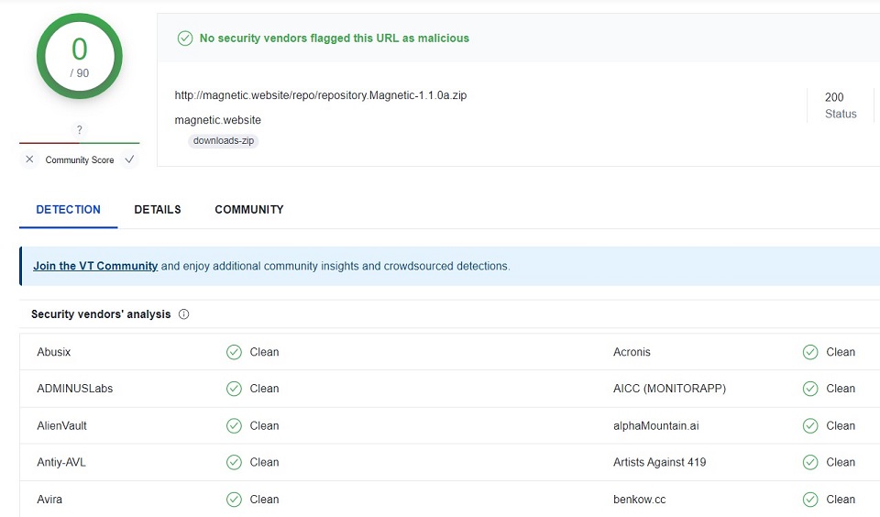The height and width of the screenshot is (517, 880).
Task: Click the Acronis clean checkmark icon
Action: pos(810,352)
